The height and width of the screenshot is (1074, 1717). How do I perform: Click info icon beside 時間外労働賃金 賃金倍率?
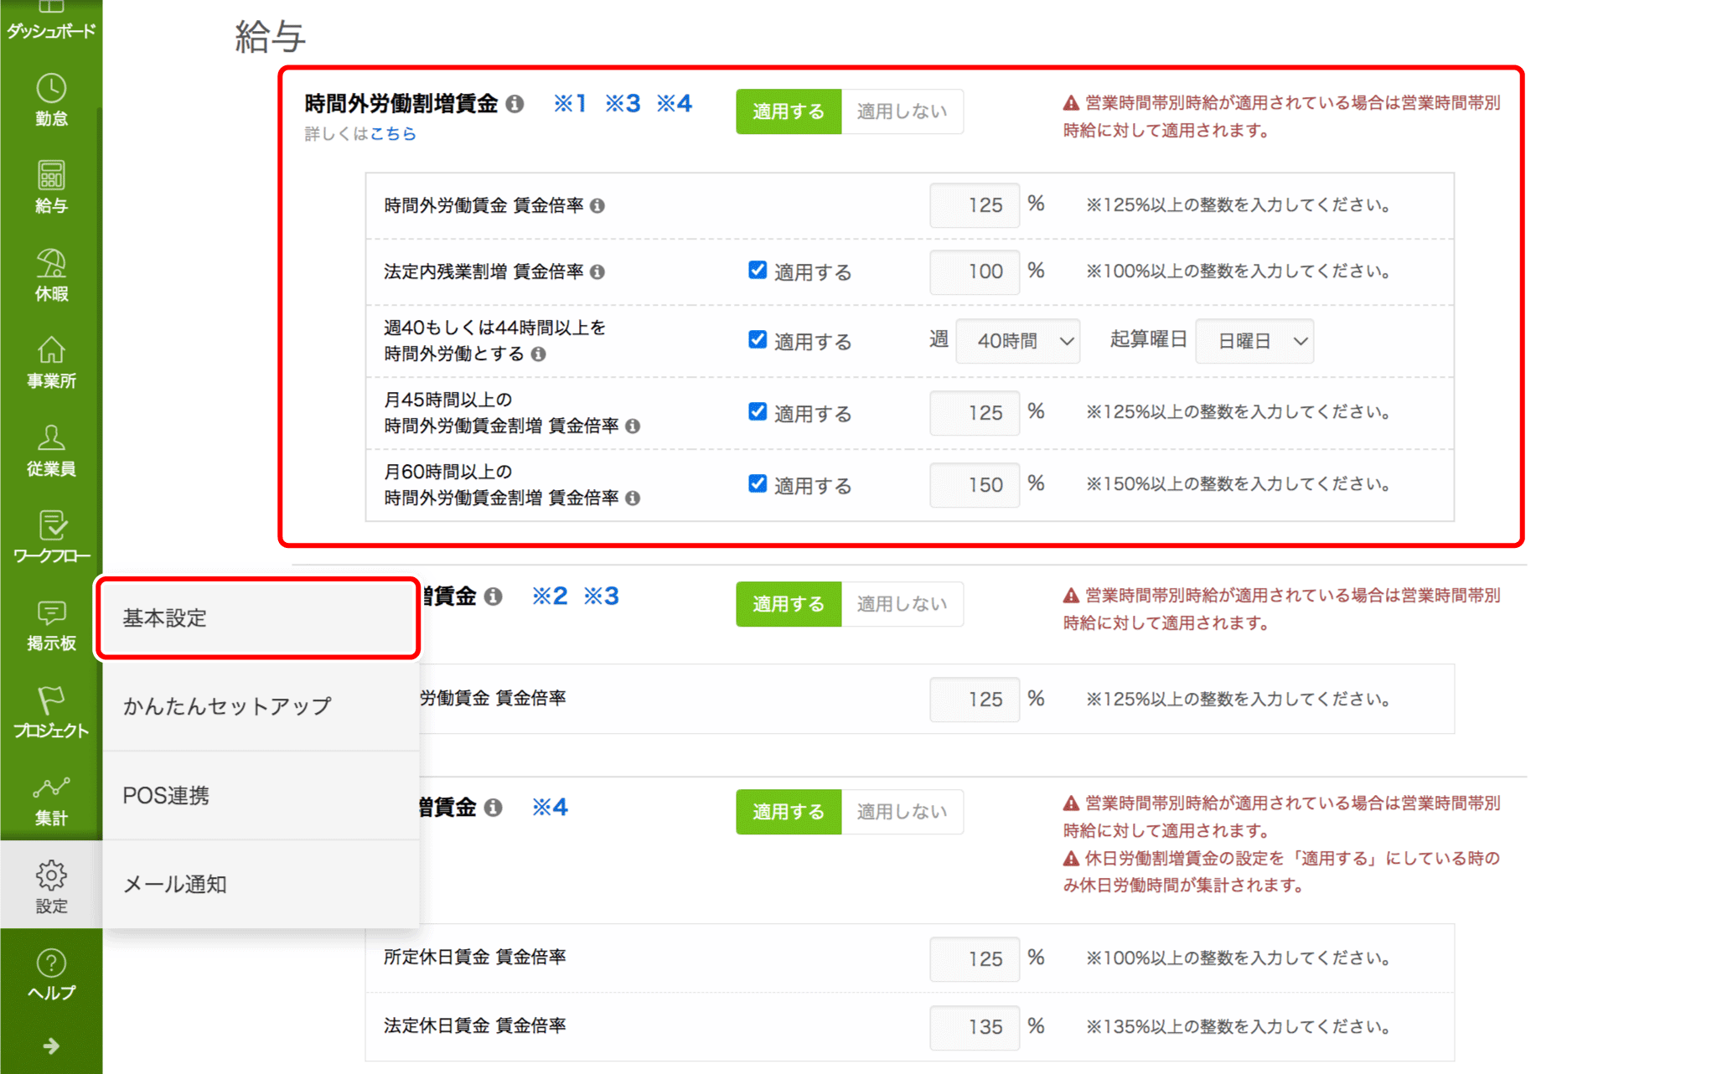(597, 205)
